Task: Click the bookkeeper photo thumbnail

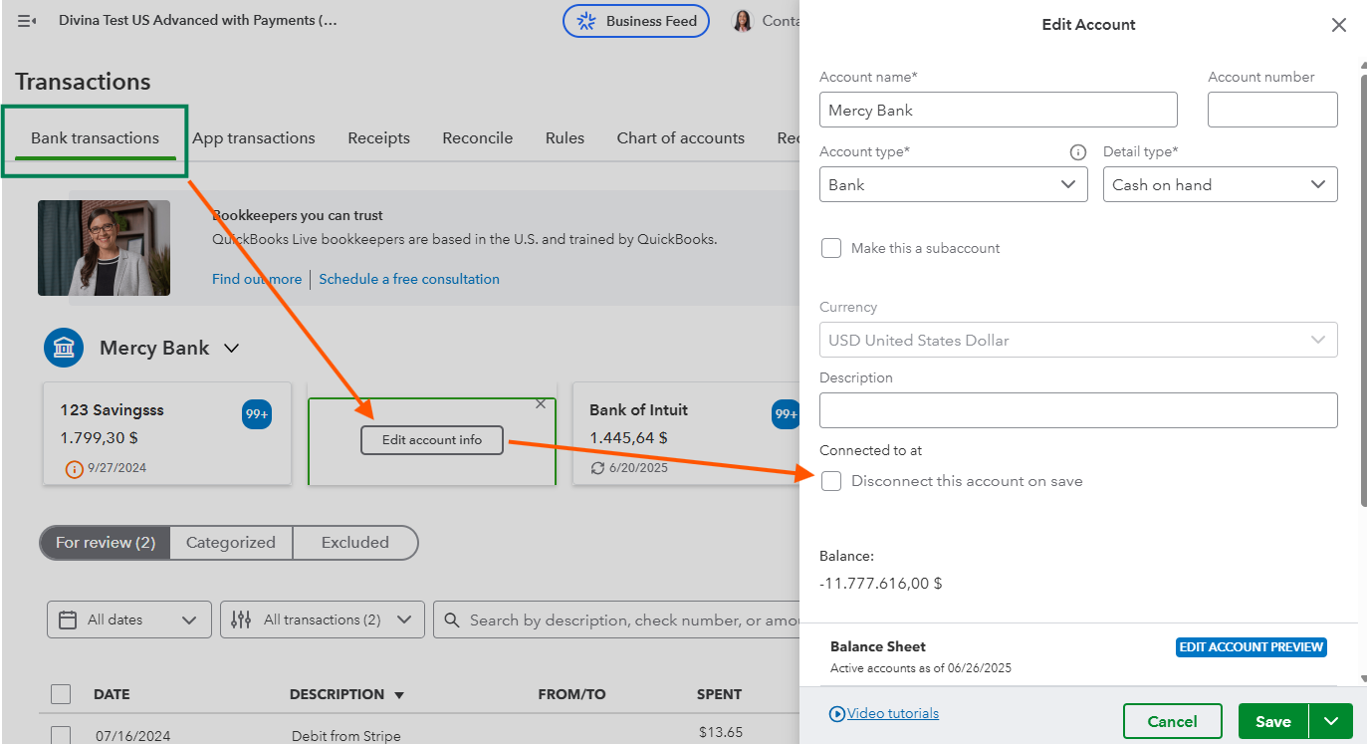Action: pyautogui.click(x=104, y=248)
